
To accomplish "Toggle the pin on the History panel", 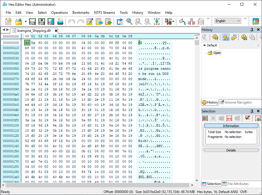I will pos(252,30).
